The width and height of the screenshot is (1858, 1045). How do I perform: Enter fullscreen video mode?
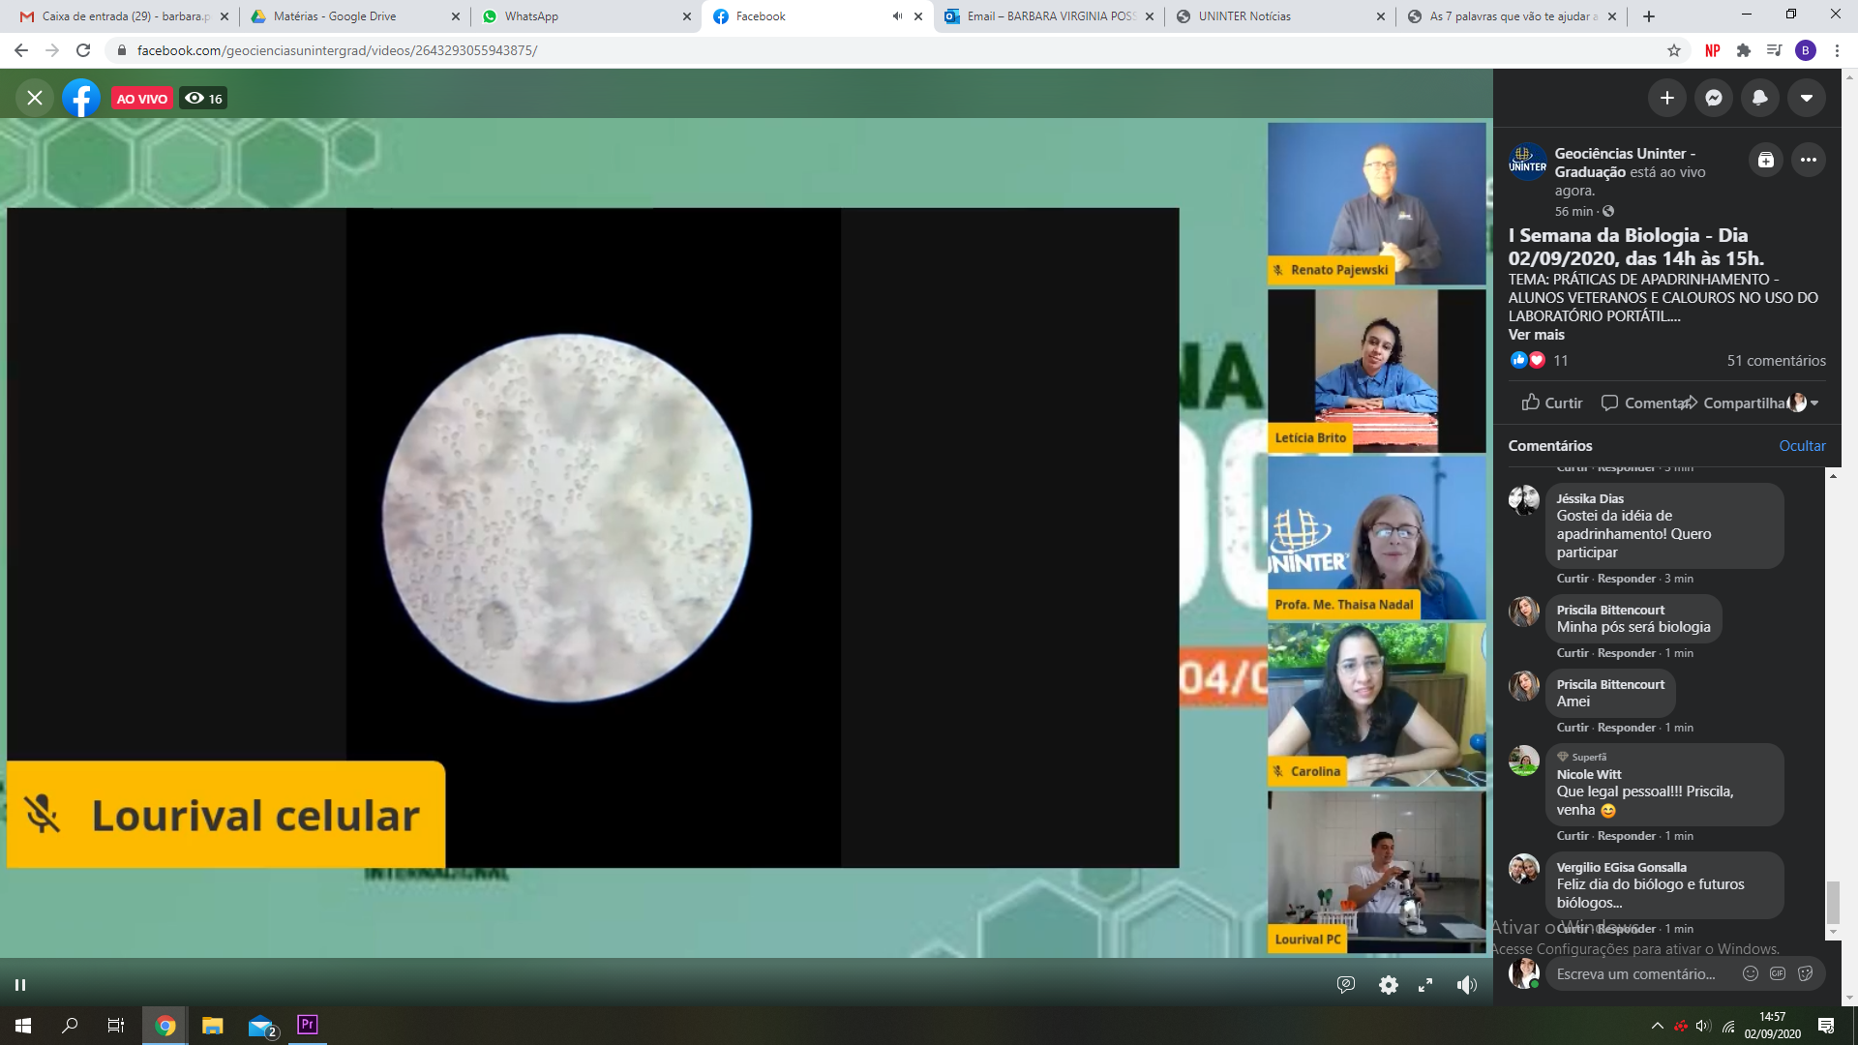[x=1425, y=985]
